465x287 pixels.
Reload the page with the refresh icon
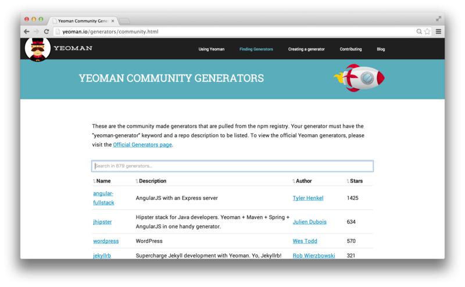point(46,31)
